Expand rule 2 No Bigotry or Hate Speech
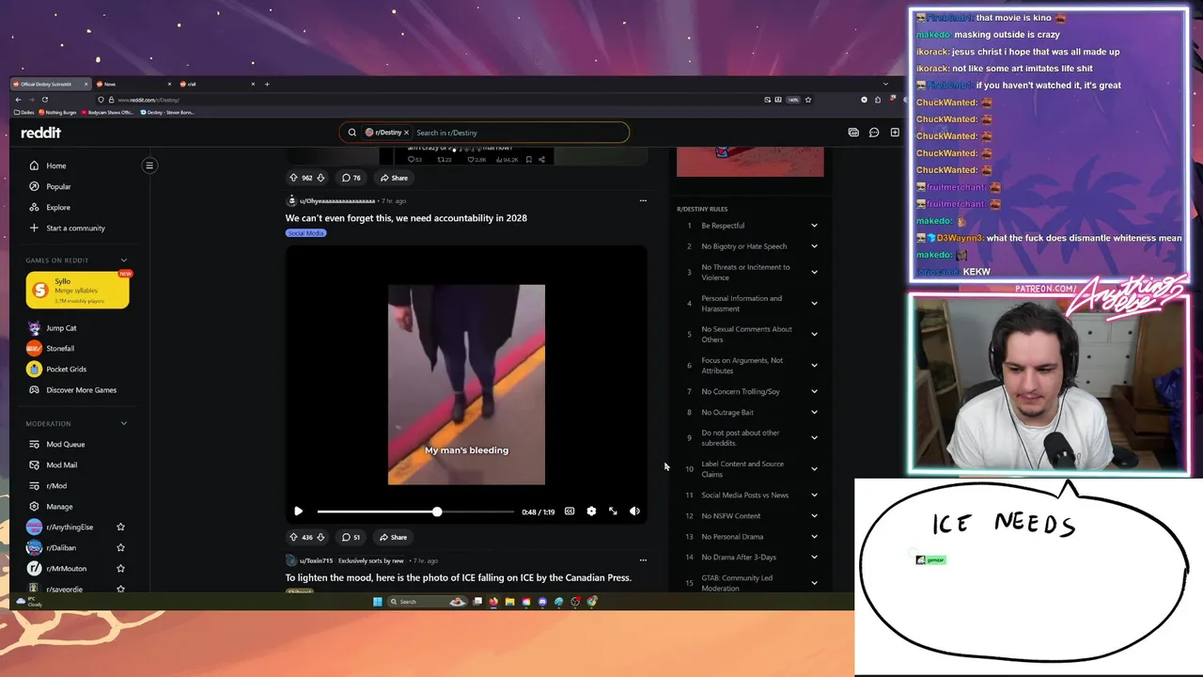This screenshot has width=1203, height=677. (814, 246)
